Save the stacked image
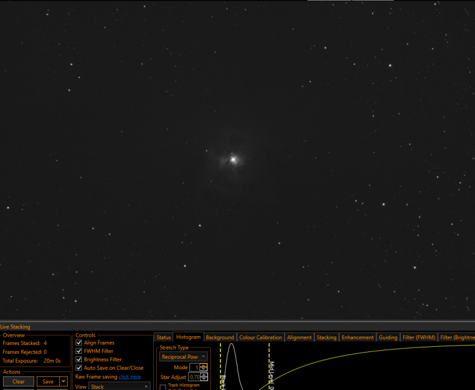The image size is (475, 390). (x=48, y=382)
